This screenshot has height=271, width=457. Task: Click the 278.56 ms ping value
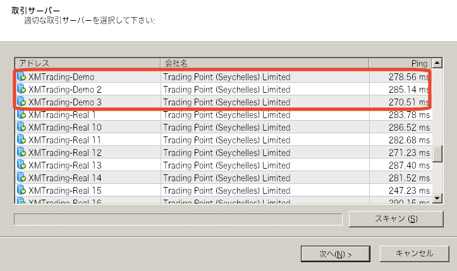point(408,77)
